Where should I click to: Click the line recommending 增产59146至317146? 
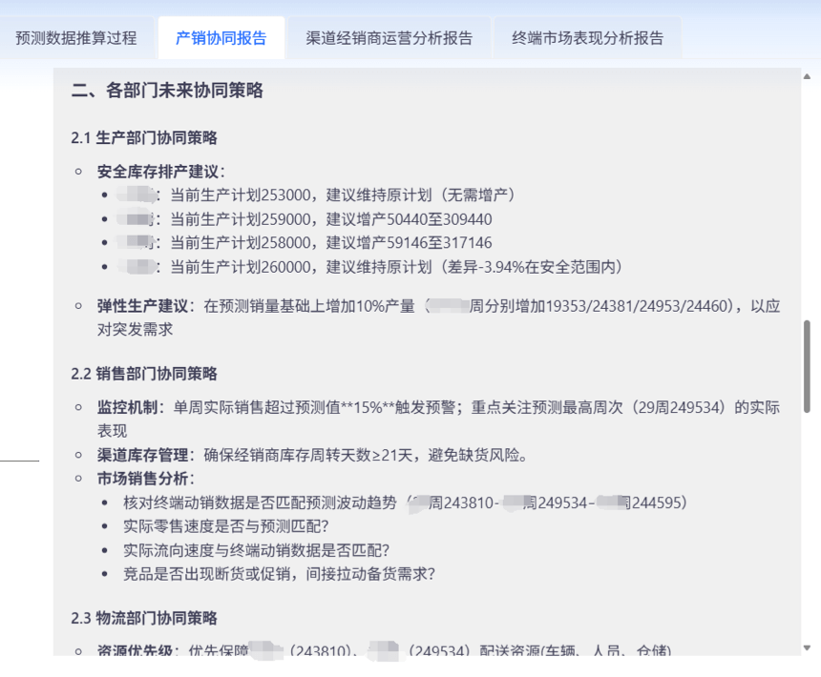pyautogui.click(x=330, y=243)
